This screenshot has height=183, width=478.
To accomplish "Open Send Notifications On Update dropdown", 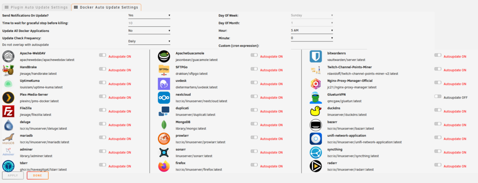I will pyautogui.click(x=149, y=15).
